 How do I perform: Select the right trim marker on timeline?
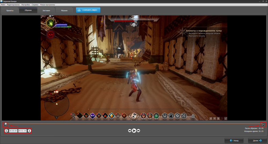263,125
